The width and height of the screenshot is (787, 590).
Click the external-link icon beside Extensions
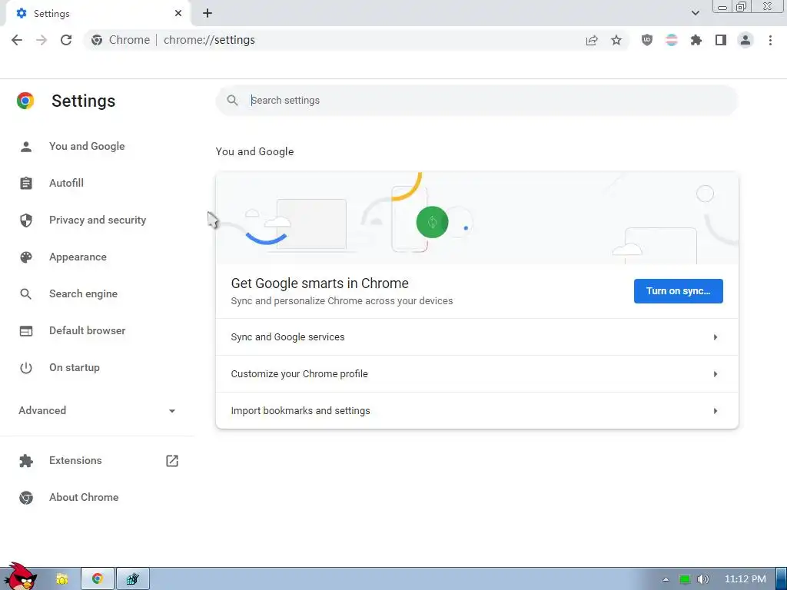(x=172, y=461)
